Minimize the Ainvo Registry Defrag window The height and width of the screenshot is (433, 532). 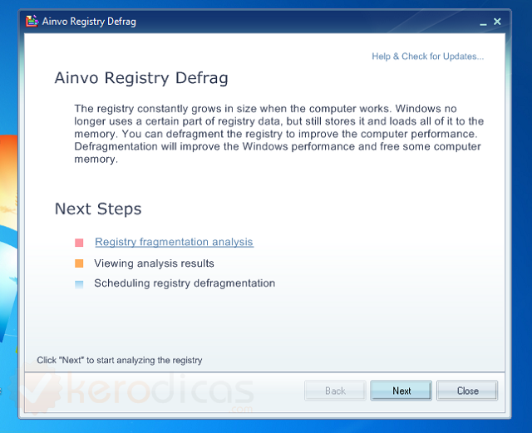(483, 22)
